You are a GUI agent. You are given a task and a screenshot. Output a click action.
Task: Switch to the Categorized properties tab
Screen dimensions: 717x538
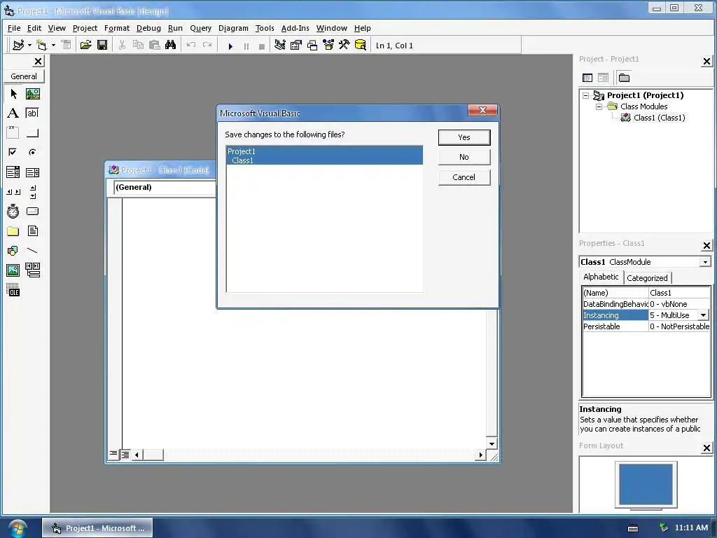tap(647, 277)
